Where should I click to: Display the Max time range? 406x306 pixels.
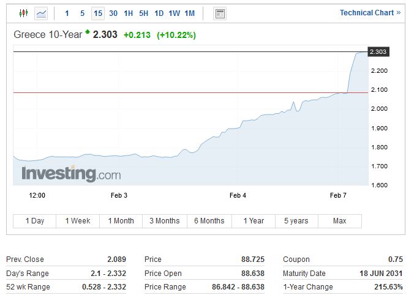(x=340, y=221)
